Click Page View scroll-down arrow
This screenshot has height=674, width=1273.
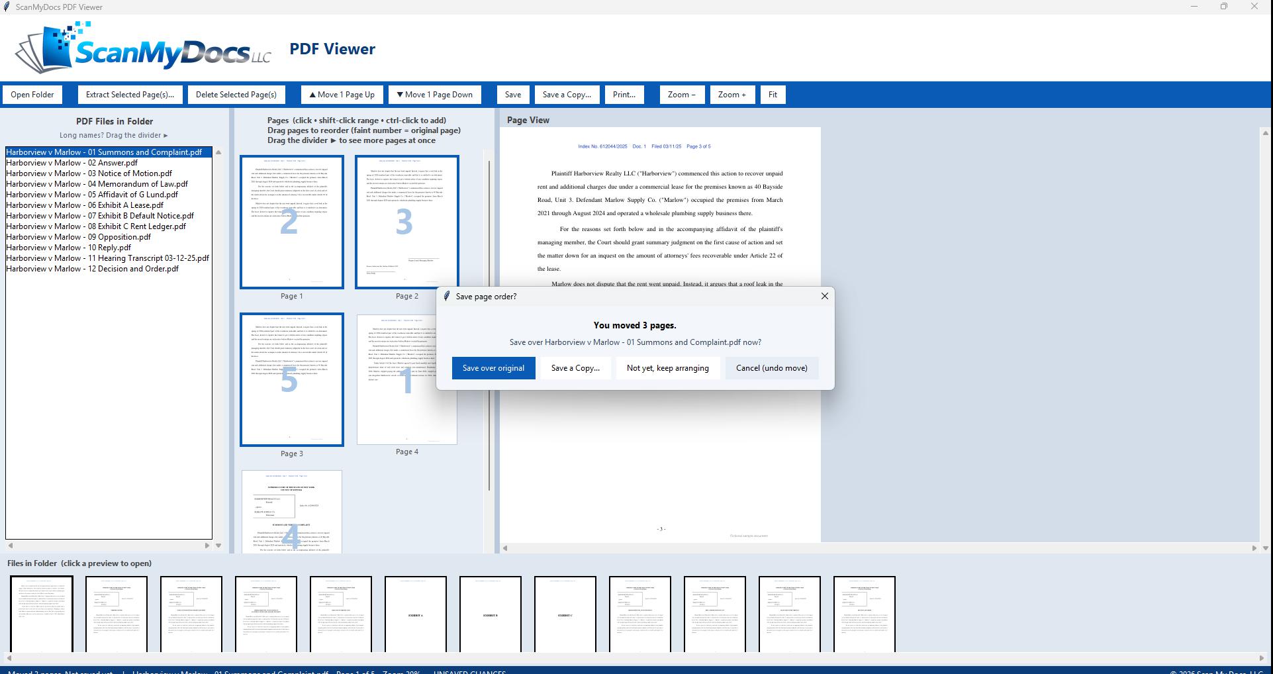(1265, 548)
